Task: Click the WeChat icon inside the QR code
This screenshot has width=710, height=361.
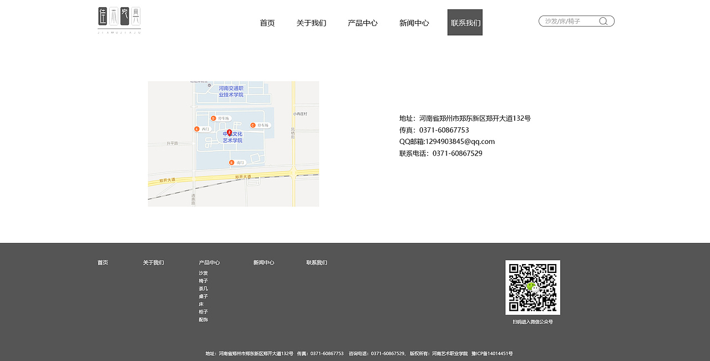Action: [532, 287]
